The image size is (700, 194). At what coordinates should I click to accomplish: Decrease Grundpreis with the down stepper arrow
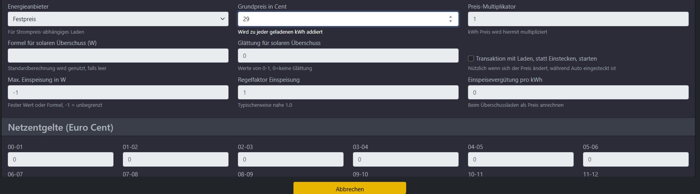coord(450,21)
